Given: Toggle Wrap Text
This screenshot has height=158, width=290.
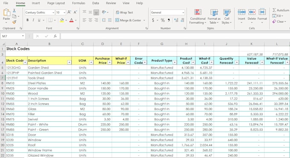Looking at the screenshot, I should [124, 12].
